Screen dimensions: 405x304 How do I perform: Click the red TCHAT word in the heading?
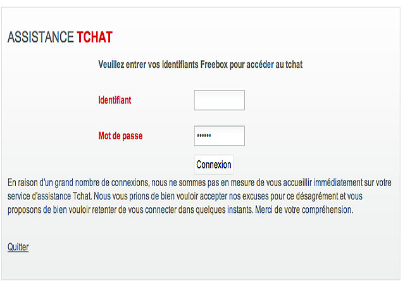point(94,37)
